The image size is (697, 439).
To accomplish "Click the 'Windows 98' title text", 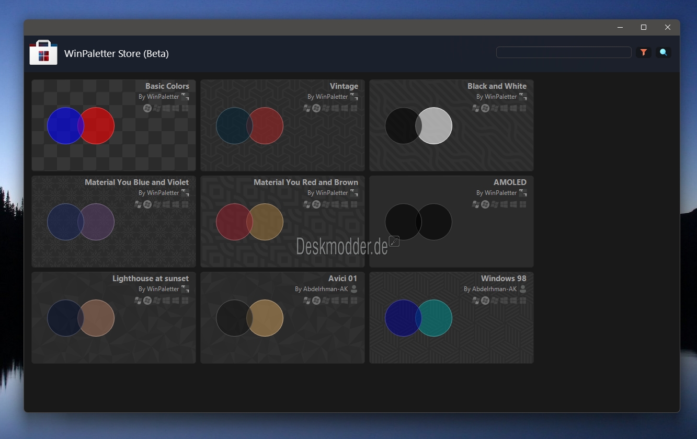I will click(x=504, y=279).
